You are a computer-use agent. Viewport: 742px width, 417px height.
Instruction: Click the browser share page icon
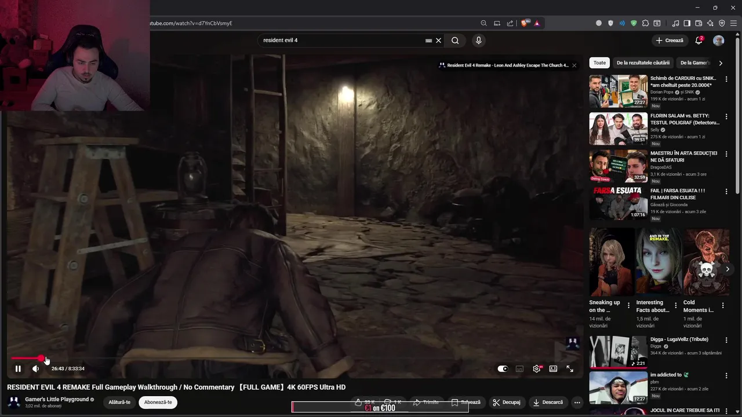[510, 23]
